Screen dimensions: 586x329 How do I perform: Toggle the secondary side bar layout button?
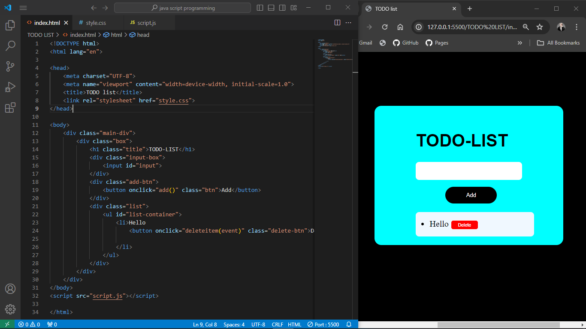click(282, 8)
